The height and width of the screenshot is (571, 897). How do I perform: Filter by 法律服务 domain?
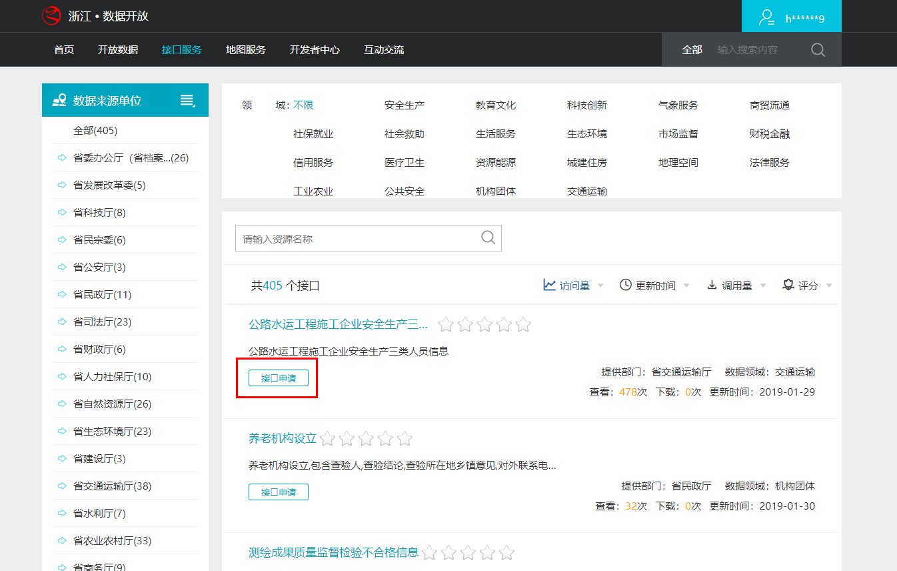[x=770, y=163]
